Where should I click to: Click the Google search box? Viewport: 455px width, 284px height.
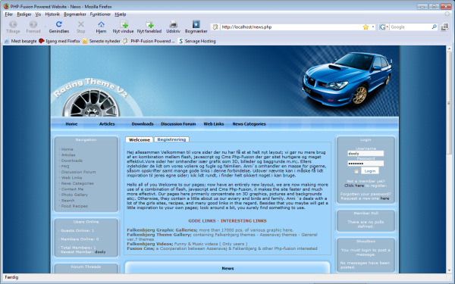pyautogui.click(x=410, y=27)
